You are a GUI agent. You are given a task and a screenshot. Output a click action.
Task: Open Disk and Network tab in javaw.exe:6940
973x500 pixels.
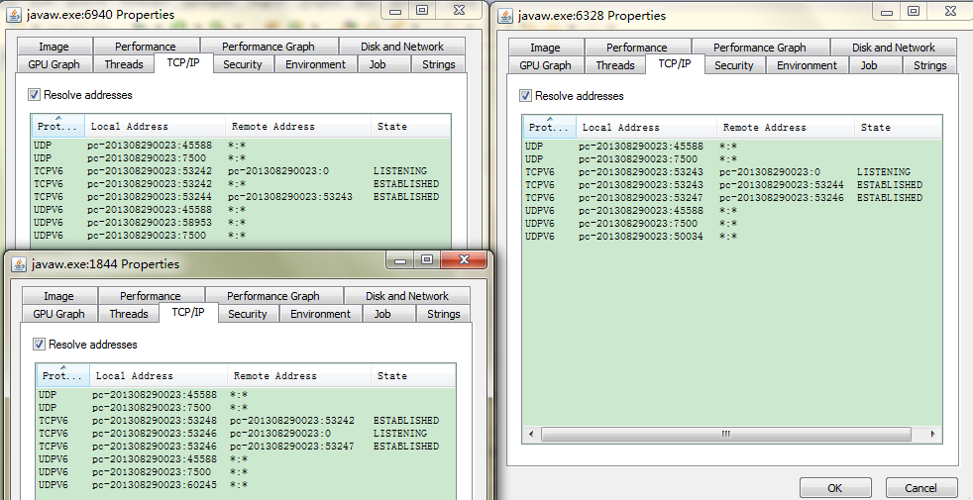pos(402,47)
